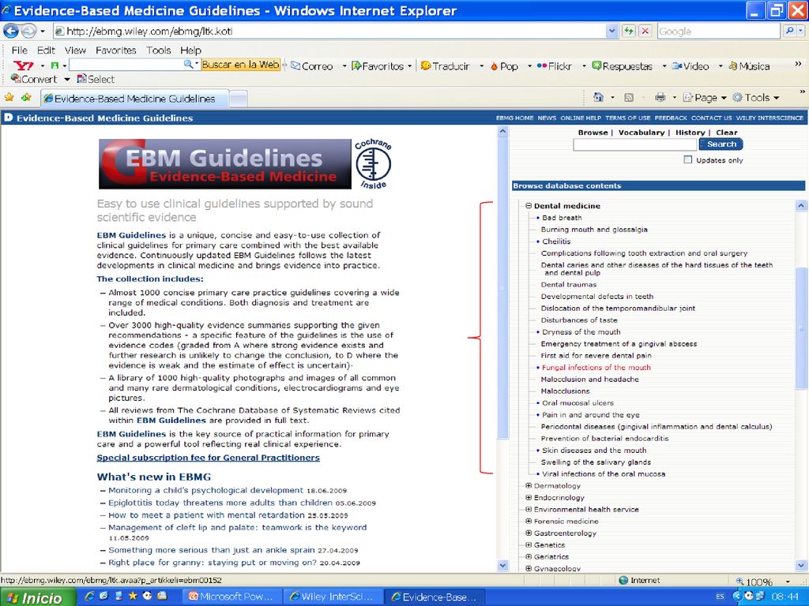Click the Convert toolbar button
The image size is (809, 606).
click(34, 79)
